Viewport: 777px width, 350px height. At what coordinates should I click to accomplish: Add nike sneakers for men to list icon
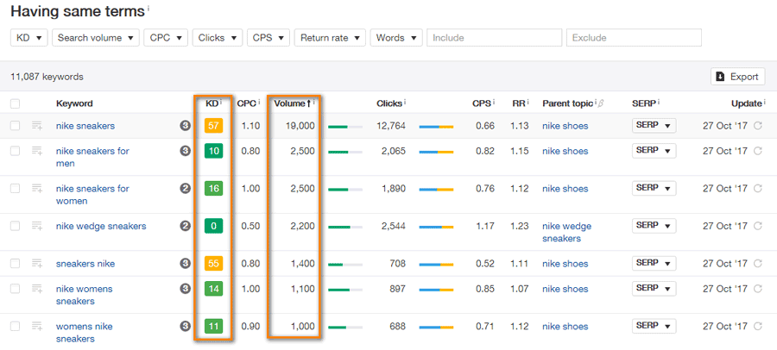pyautogui.click(x=37, y=151)
